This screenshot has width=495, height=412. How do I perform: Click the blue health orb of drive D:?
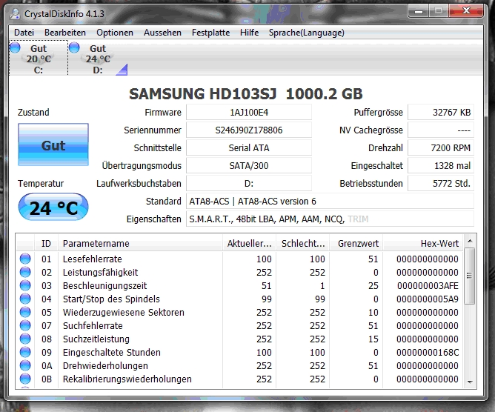tap(74, 48)
